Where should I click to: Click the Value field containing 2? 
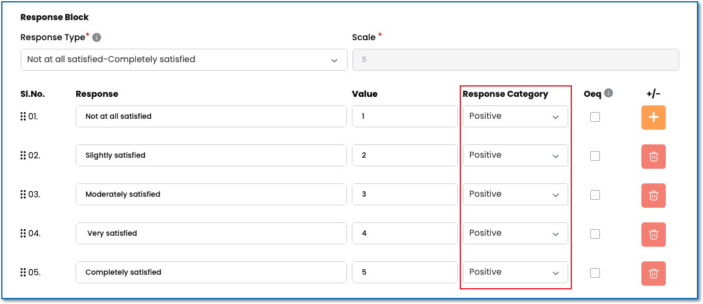pos(404,155)
